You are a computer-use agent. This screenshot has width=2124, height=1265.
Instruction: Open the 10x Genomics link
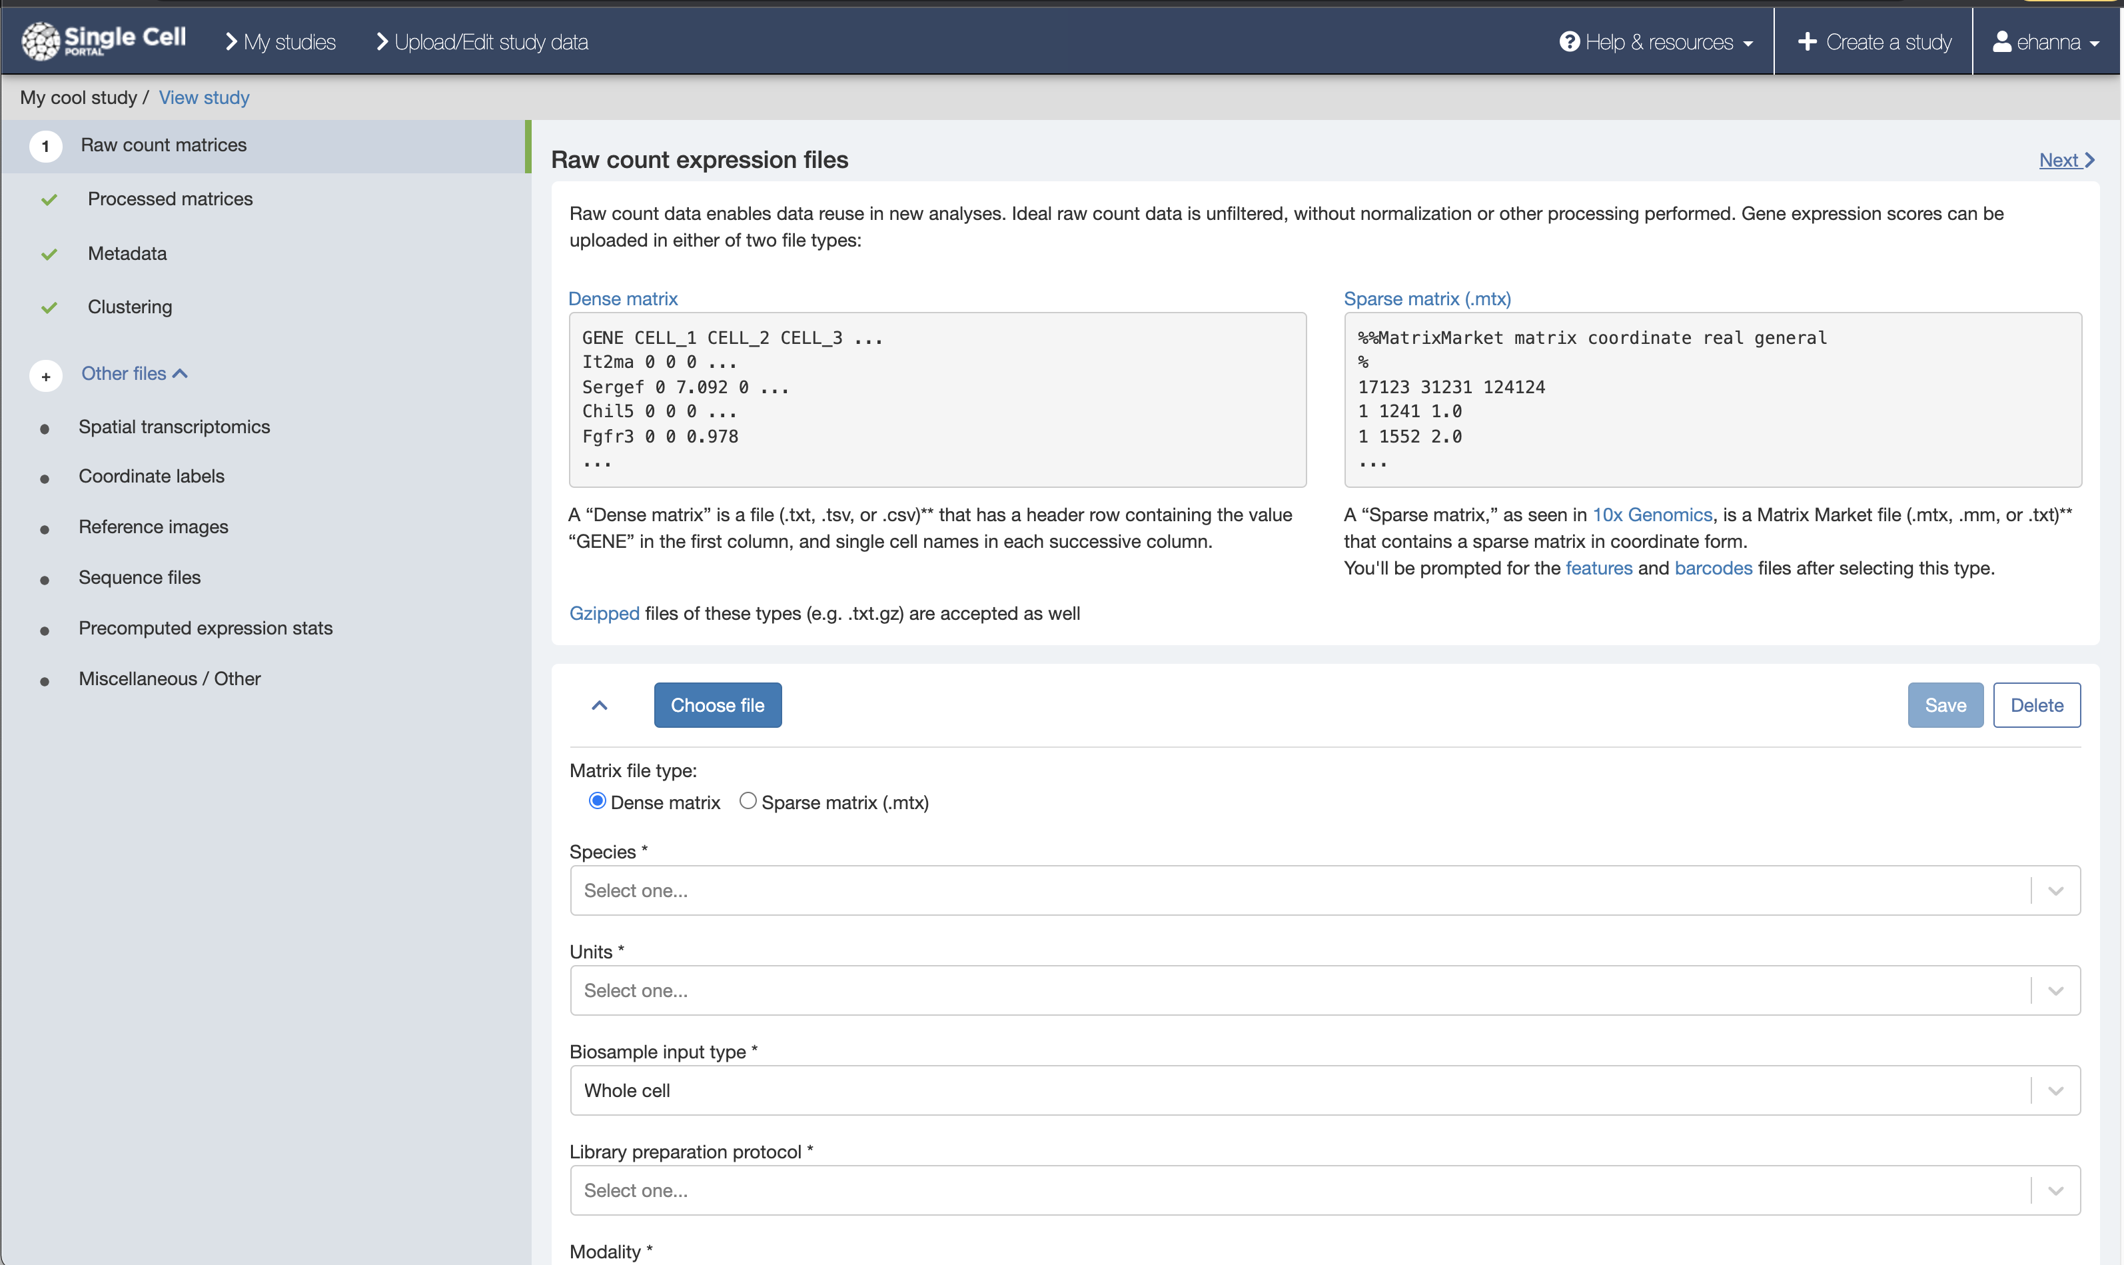1652,515
